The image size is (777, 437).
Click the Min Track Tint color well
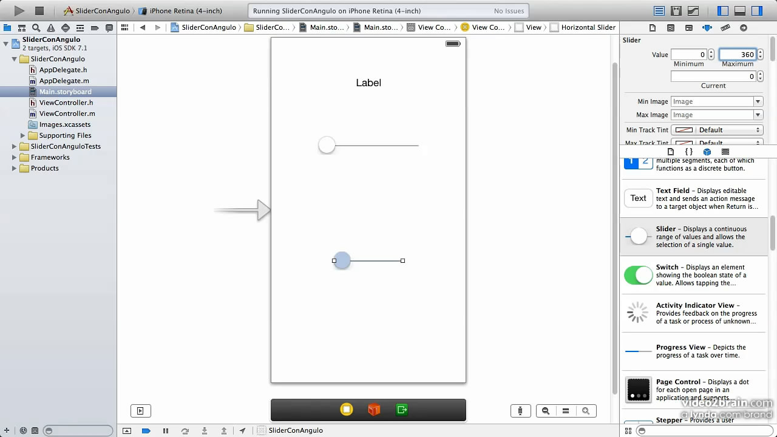[x=684, y=130]
